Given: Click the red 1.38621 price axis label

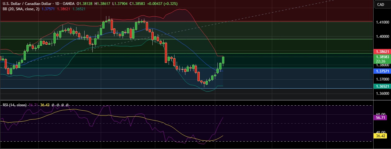Looking at the screenshot, I should point(382,52).
